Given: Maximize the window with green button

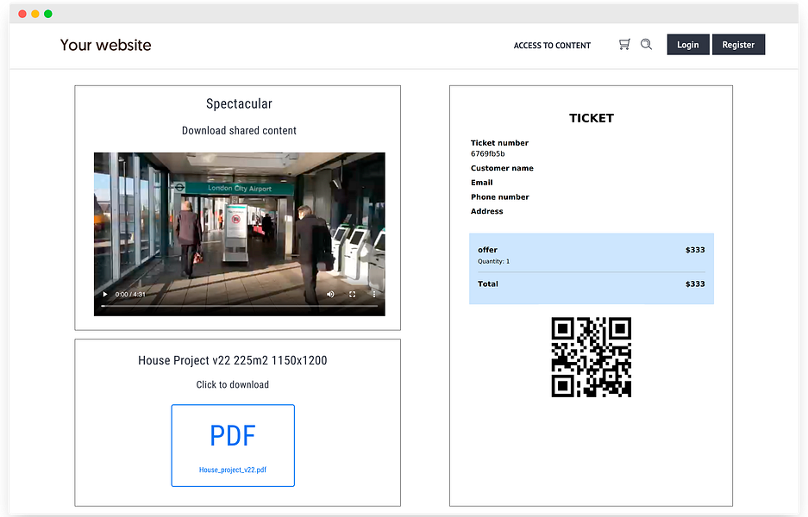Looking at the screenshot, I should (48, 14).
